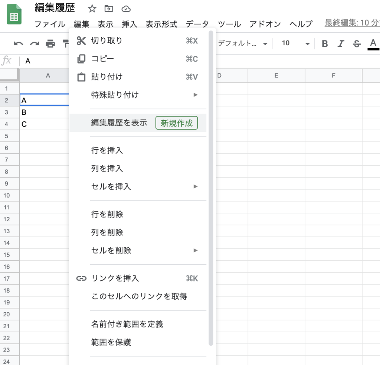Click the select-all corner box
The height and width of the screenshot is (365, 380).
[x=9, y=75]
